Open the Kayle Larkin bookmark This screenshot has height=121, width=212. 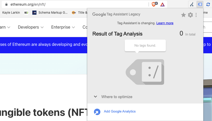tap(11, 13)
